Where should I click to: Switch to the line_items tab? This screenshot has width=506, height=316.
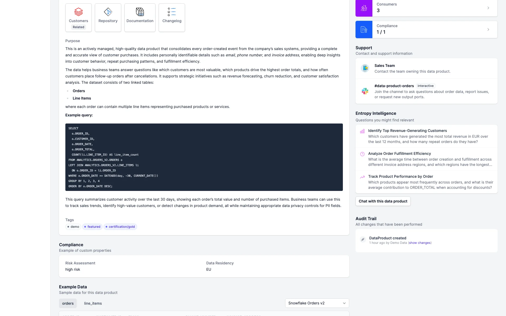tap(93, 303)
